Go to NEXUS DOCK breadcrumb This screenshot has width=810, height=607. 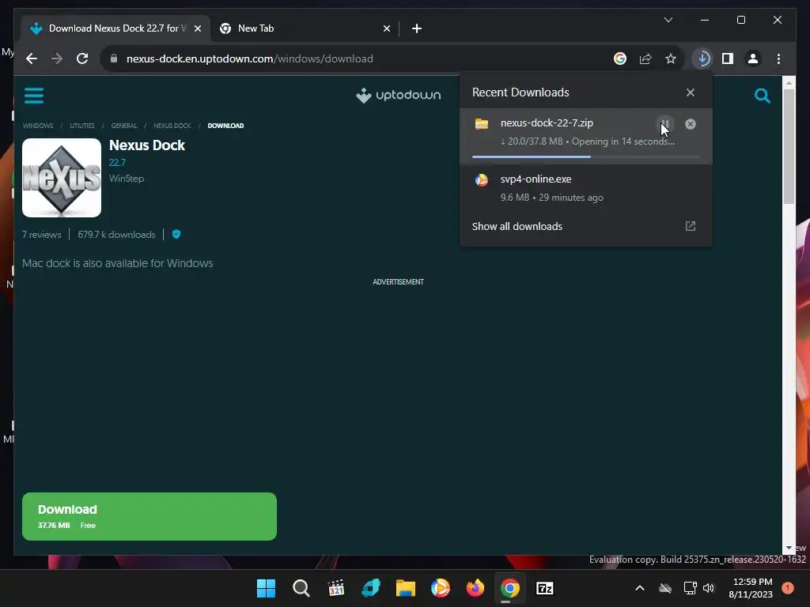click(172, 126)
